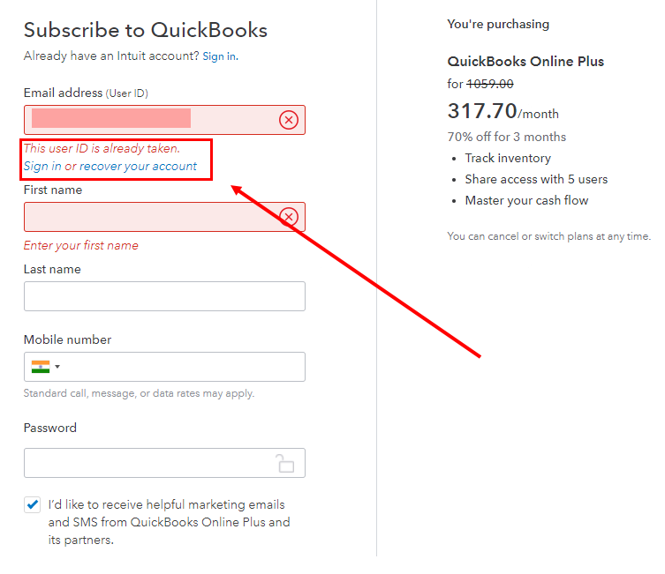Click the 'QuickBooks Online Plus' plan title
Image resolution: width=665 pixels, height=574 pixels.
(525, 62)
